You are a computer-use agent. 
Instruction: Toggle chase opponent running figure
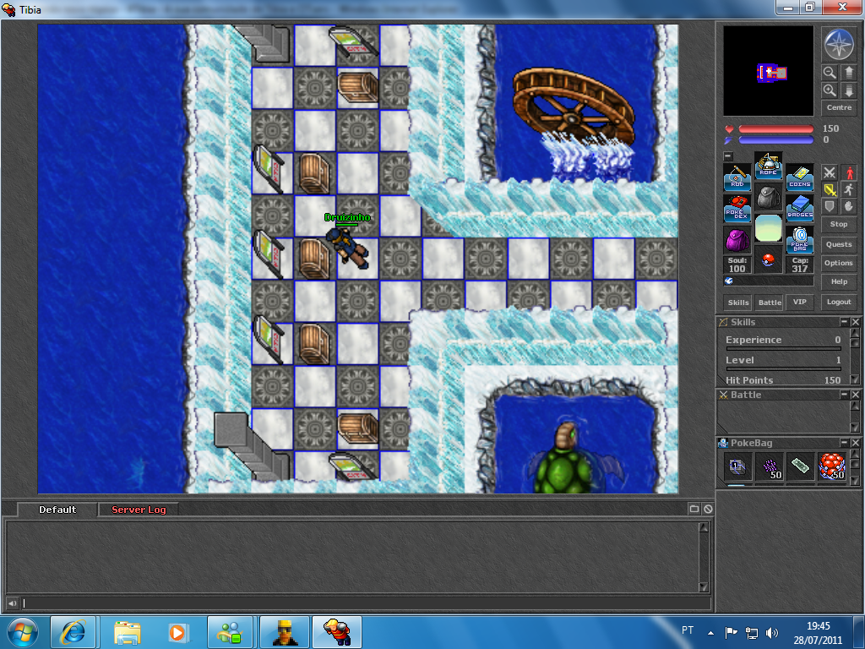coord(848,190)
